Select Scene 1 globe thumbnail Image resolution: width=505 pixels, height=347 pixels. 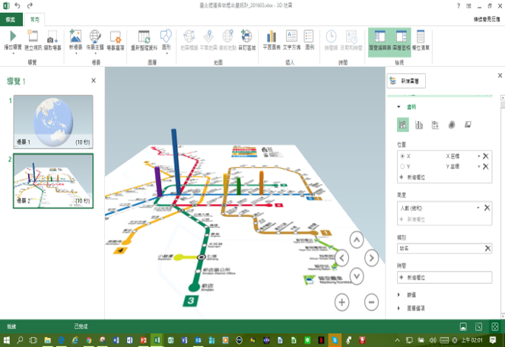click(53, 122)
